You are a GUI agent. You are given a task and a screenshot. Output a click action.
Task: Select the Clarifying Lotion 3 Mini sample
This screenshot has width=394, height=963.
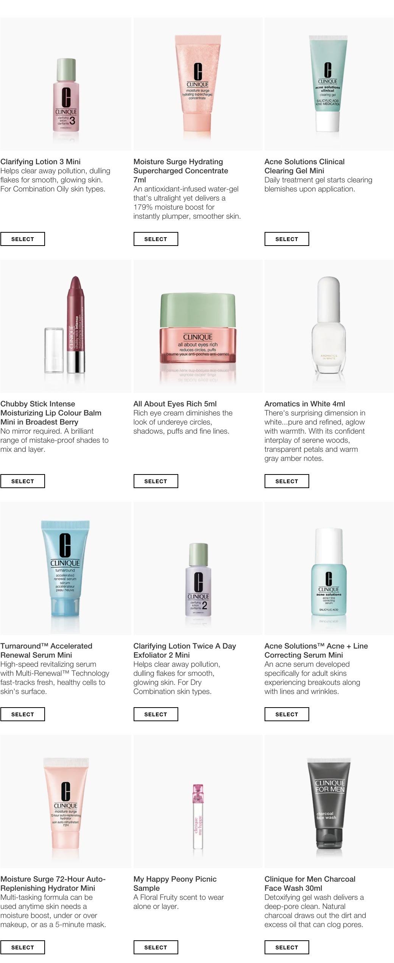coord(23,239)
